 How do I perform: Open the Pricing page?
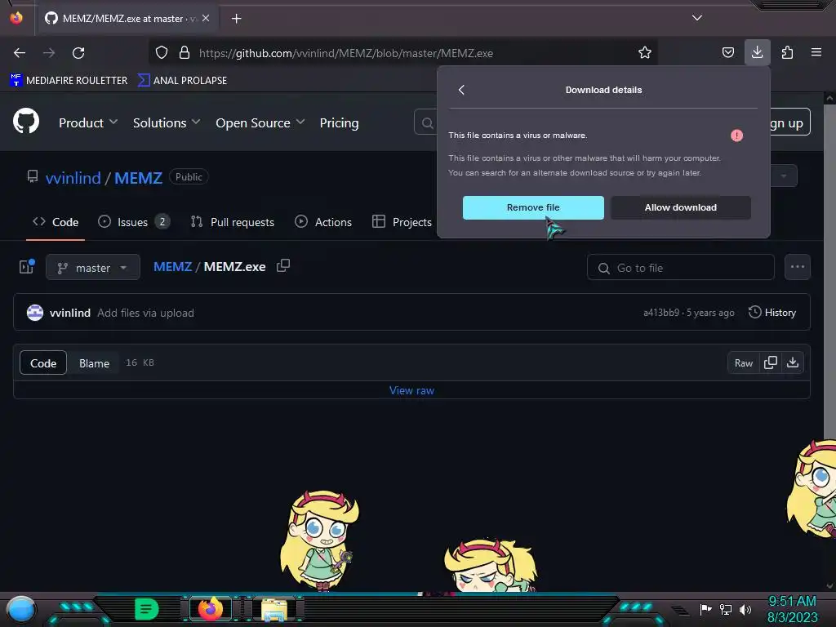point(339,122)
